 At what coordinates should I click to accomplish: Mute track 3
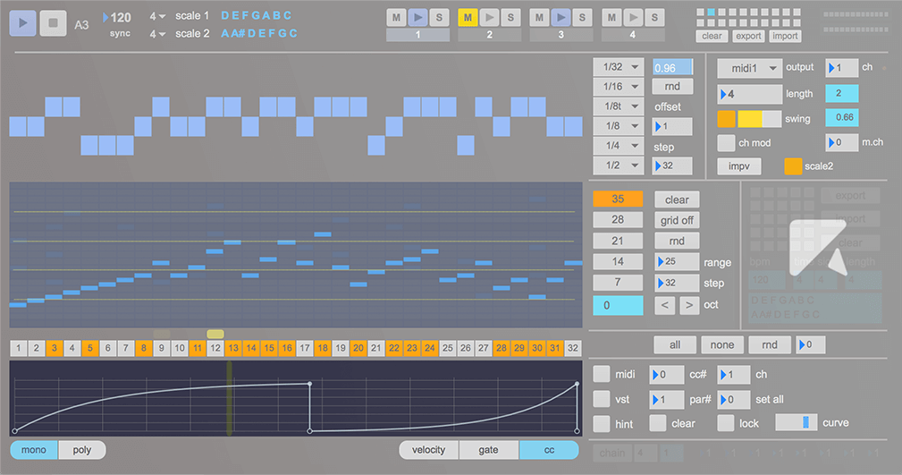pos(539,18)
